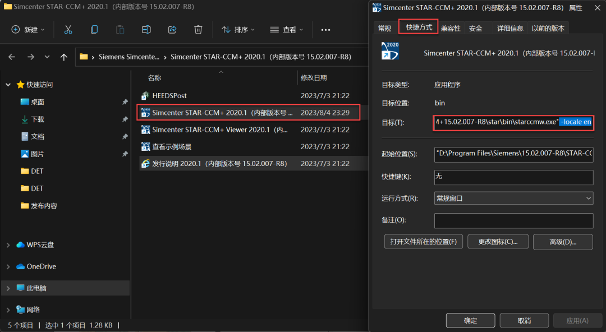Click the 起始位置(S) path field
Screen dimensions: 606x332
click(513, 154)
